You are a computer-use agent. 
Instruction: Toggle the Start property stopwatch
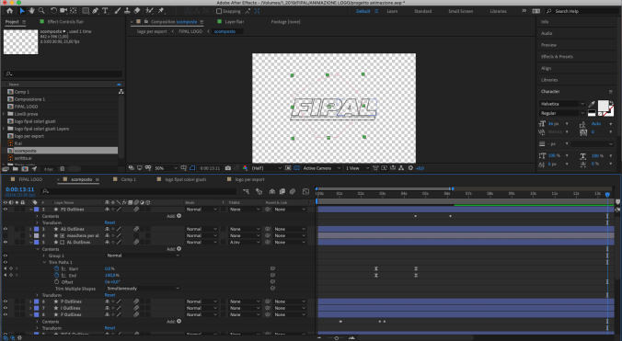57,268
